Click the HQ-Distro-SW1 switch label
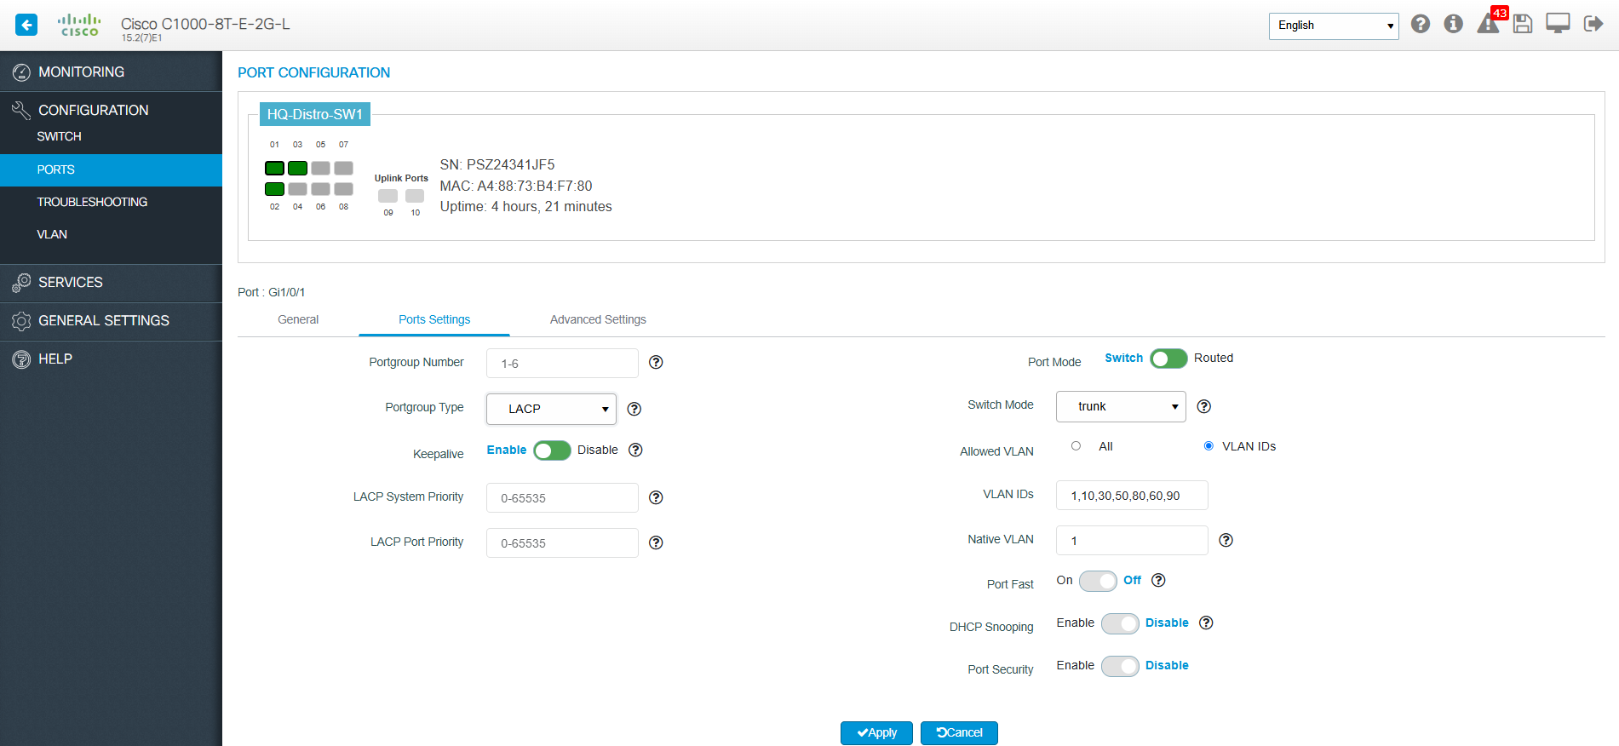The height and width of the screenshot is (746, 1619). (314, 114)
